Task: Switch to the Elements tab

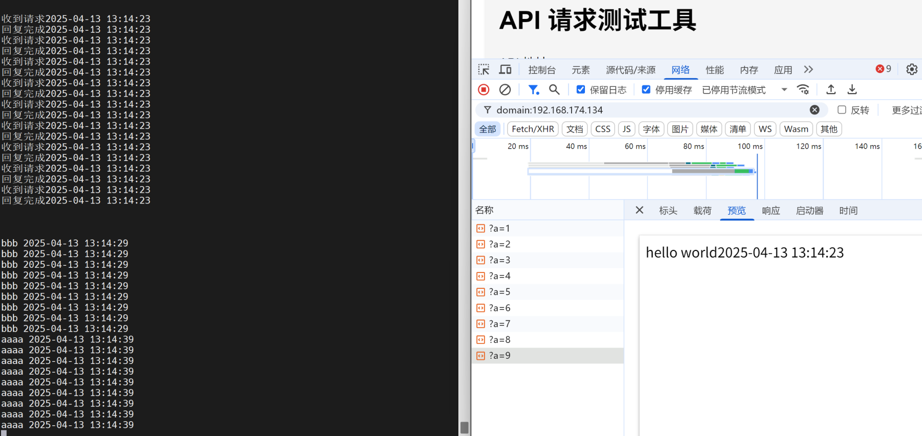Action: [581, 70]
